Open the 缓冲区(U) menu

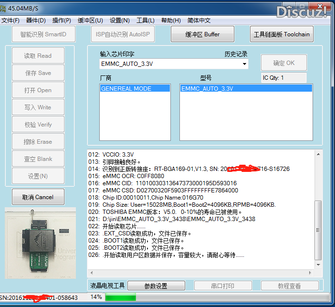(x=90, y=21)
